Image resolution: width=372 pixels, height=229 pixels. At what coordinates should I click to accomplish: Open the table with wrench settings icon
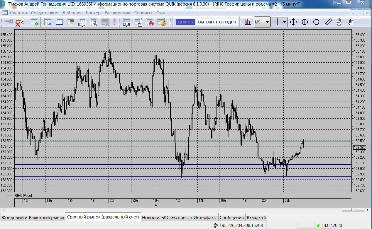click(94, 22)
